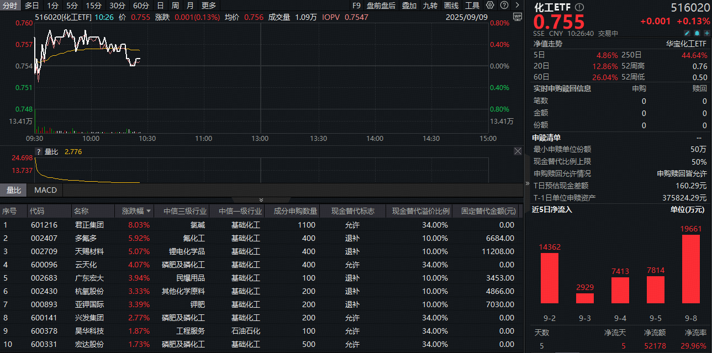
Task: Click the WP icon on the chart corner
Action: click(518, 18)
